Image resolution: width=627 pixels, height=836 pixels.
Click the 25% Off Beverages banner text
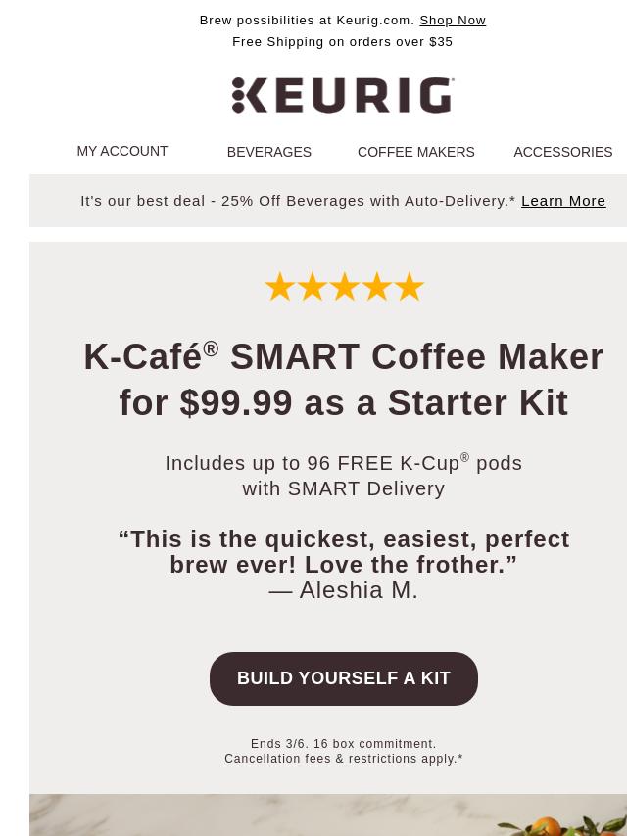click(298, 201)
